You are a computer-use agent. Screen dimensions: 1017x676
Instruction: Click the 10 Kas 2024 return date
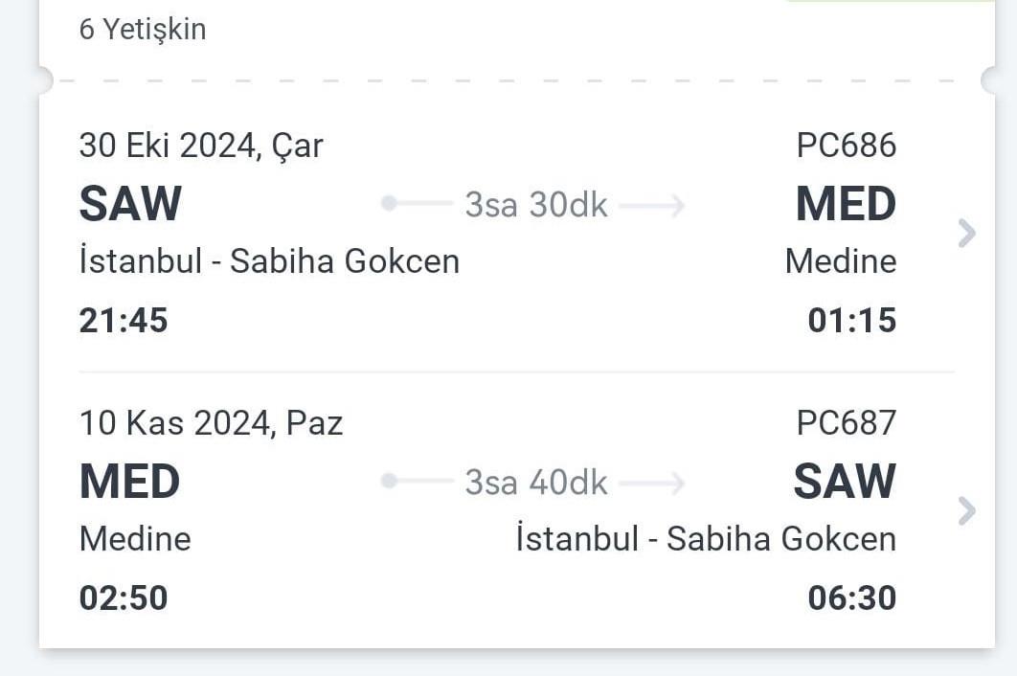[x=209, y=422]
